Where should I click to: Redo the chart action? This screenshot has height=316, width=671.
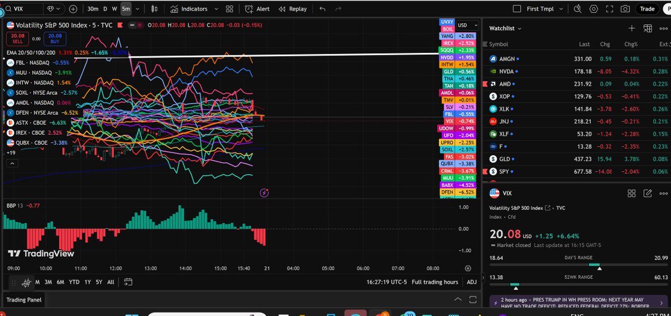pyautogui.click(x=338, y=9)
